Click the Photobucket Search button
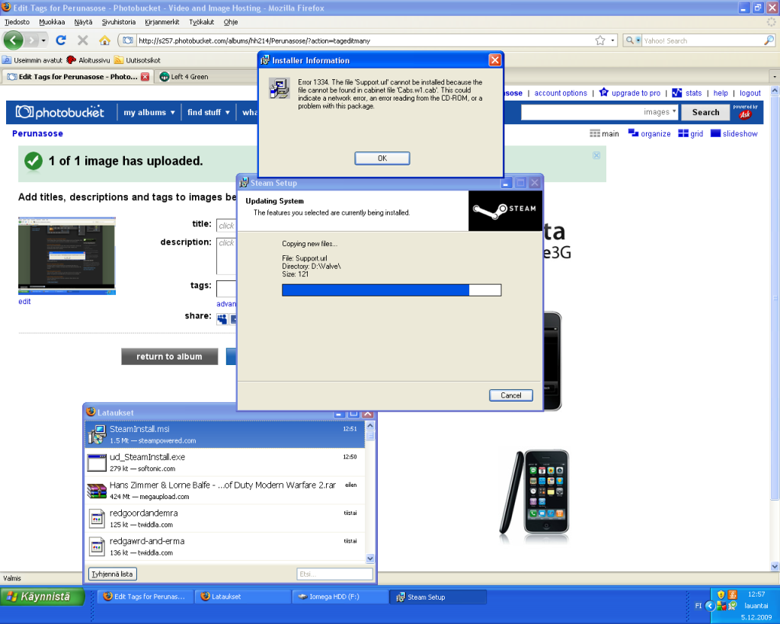This screenshot has width=780, height=624. click(x=705, y=112)
